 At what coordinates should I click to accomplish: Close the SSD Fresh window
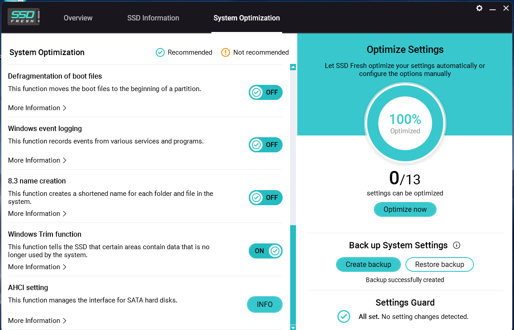[506, 8]
